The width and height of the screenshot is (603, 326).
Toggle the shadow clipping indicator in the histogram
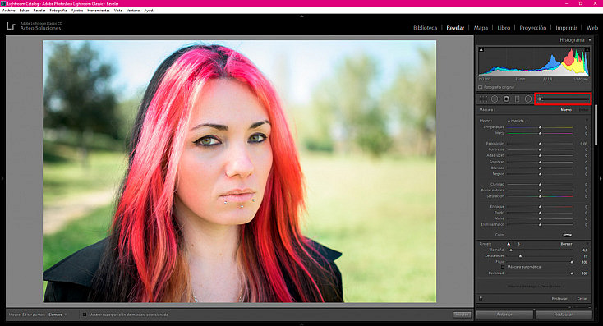481,49
